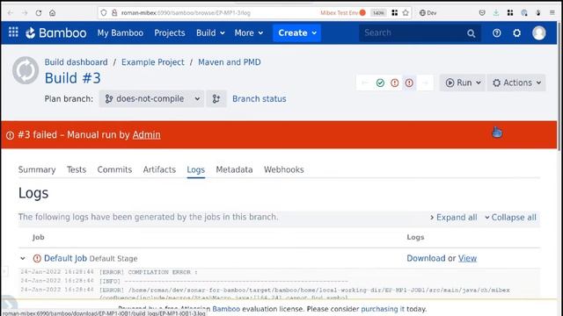Click the failed warning icon in red banner
This screenshot has width=563, height=316.
(10, 135)
